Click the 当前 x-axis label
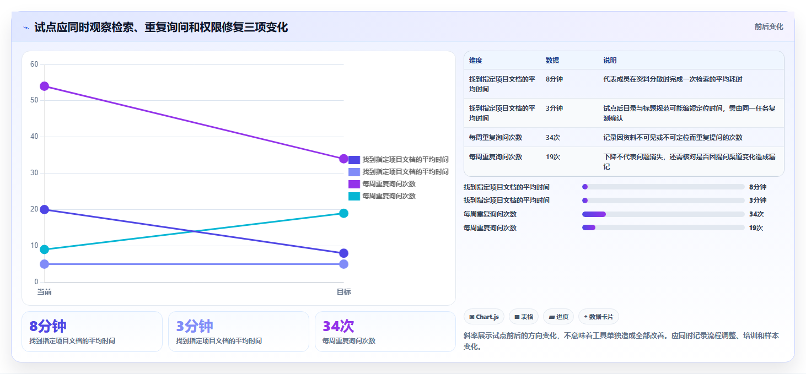 coord(44,292)
